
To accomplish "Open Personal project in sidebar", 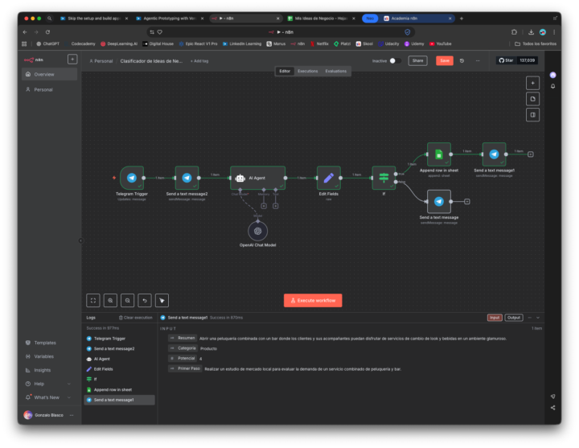I will click(x=50, y=90).
